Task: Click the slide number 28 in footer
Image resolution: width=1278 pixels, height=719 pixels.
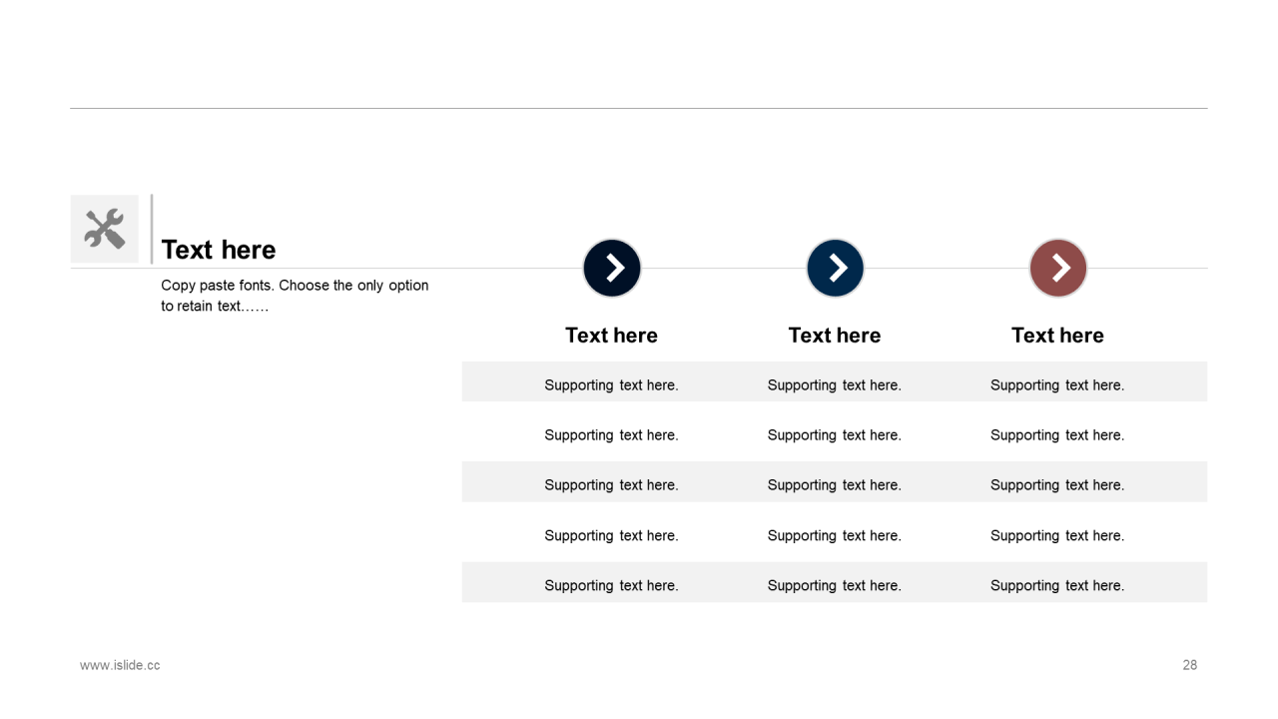Action: pos(1189,665)
